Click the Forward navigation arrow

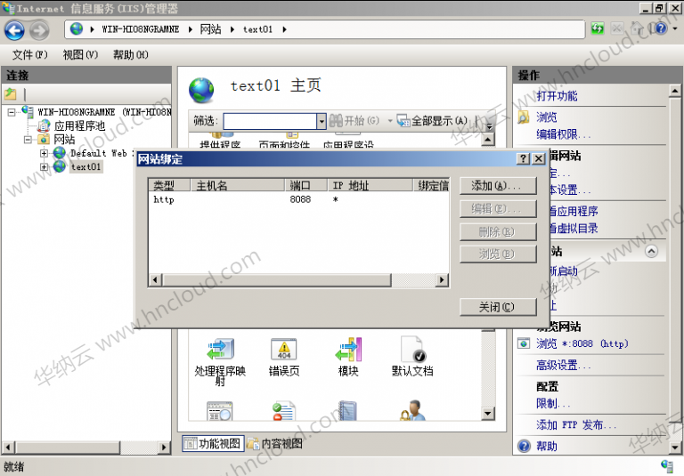coord(39,30)
